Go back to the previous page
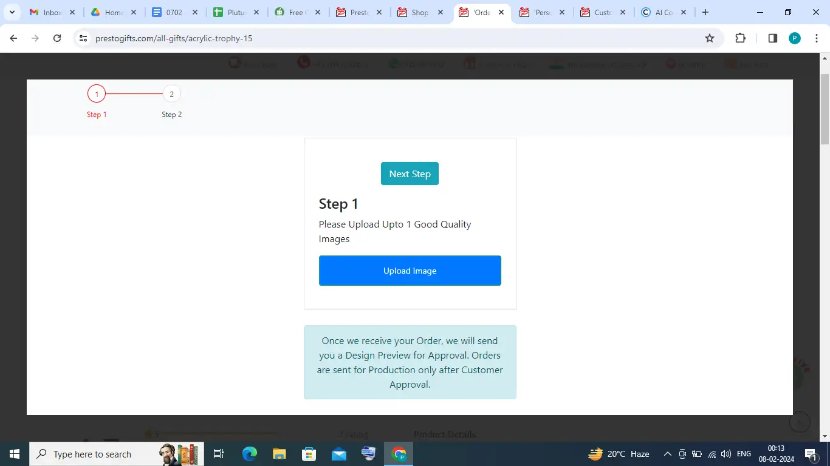This screenshot has width=830, height=466. coord(13,38)
